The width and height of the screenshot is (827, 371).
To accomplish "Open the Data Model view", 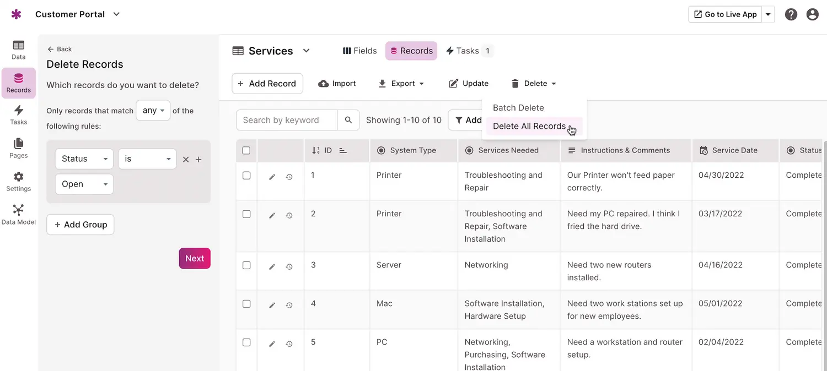I will pos(18,214).
